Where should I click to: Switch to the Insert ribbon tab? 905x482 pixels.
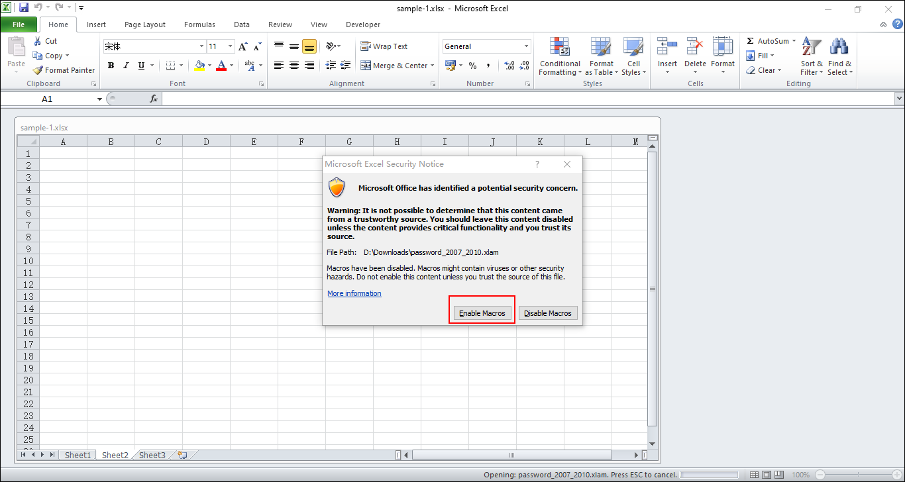(x=96, y=24)
